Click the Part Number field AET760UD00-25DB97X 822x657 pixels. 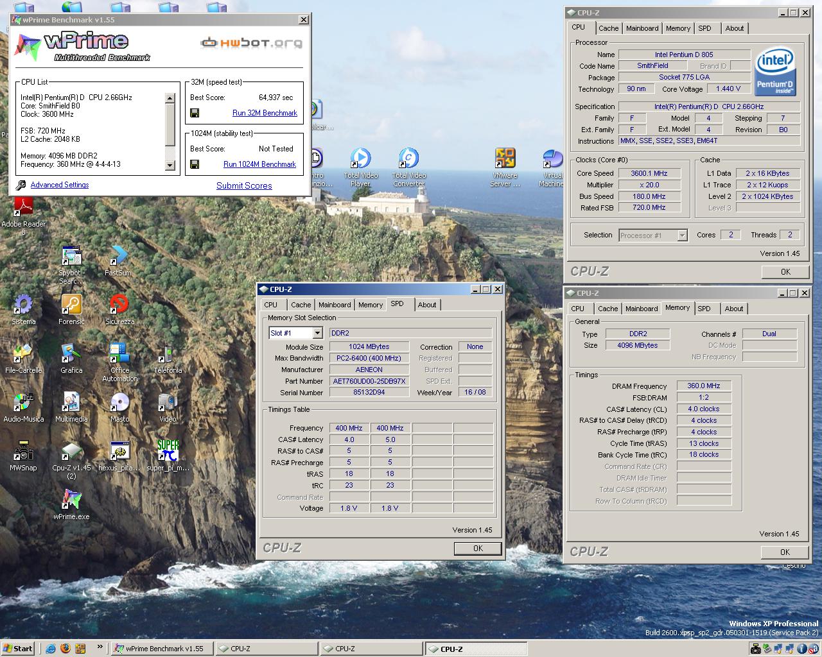[369, 381]
